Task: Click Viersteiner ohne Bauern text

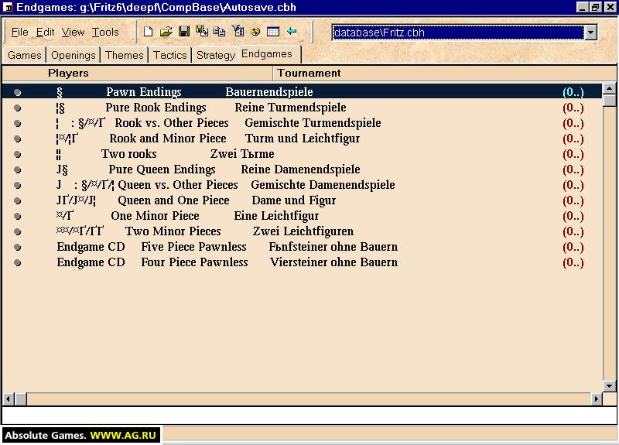Action: point(333,262)
